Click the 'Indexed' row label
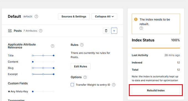Screen dimensions: 188x101 [x=137, y=62]
